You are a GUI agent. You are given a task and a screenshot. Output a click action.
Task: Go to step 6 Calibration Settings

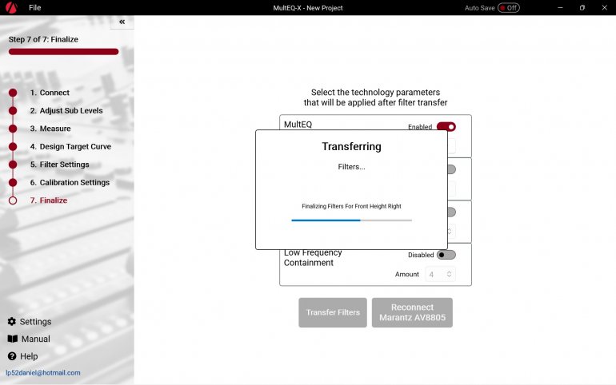(70, 183)
